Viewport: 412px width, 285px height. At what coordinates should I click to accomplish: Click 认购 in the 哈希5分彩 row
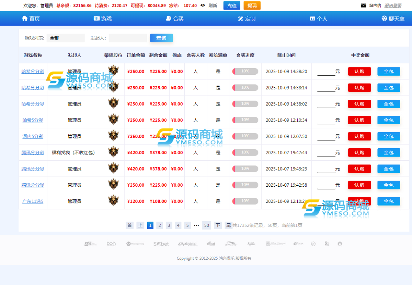359,120
